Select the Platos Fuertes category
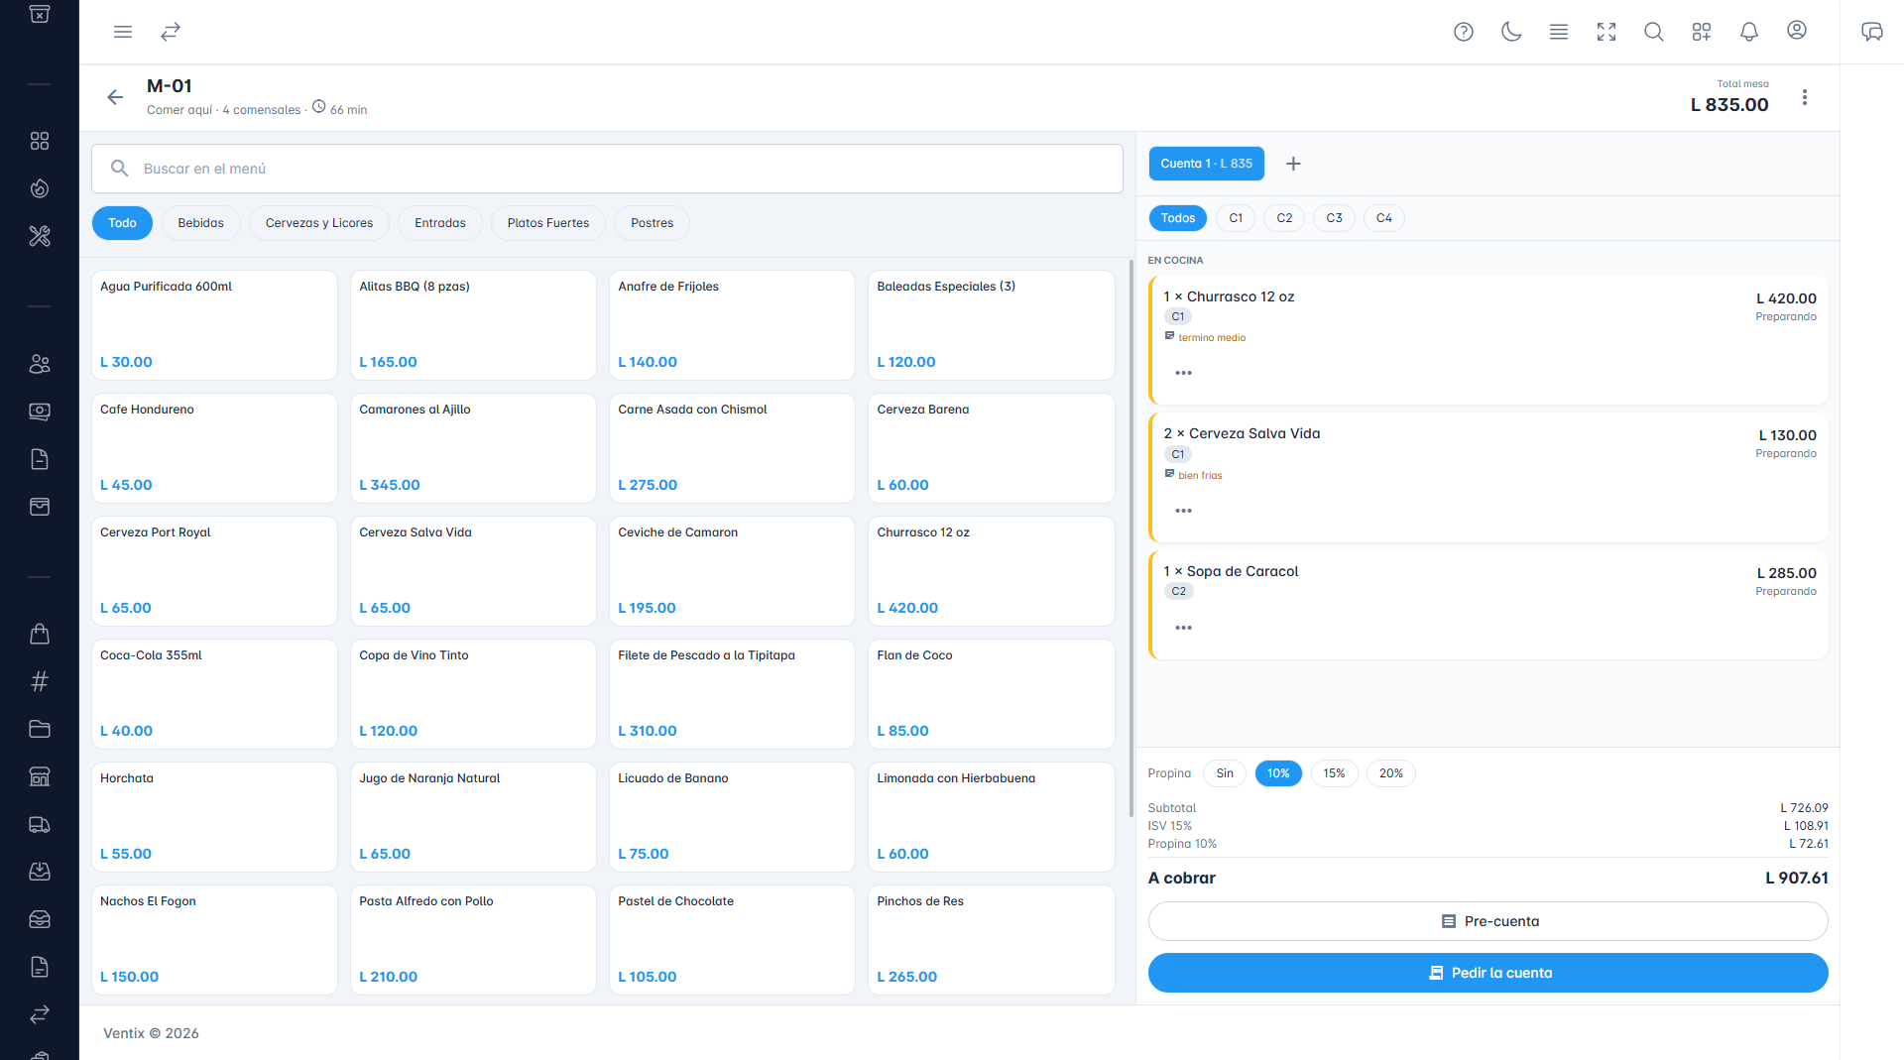1904x1060 pixels. [x=548, y=223]
